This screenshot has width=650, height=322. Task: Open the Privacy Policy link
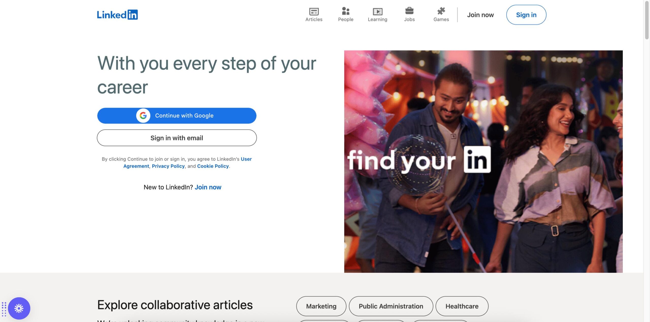168,166
